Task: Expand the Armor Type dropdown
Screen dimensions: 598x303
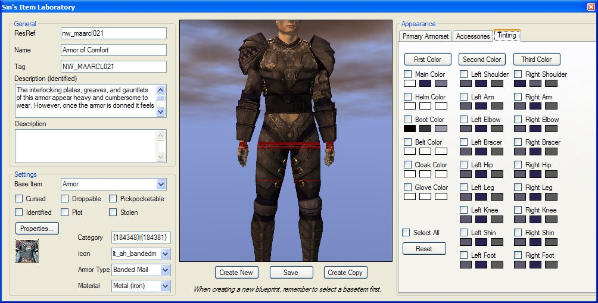Action: click(x=165, y=270)
